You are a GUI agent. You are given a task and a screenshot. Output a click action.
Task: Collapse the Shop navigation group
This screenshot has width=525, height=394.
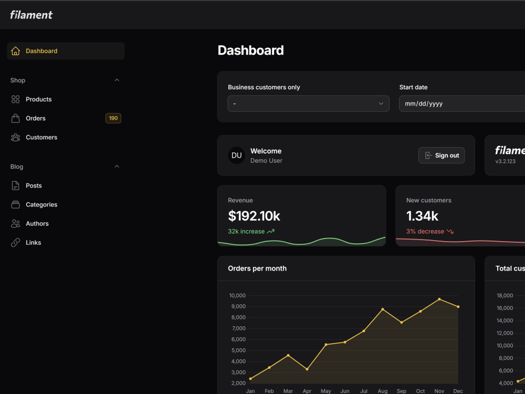[117, 80]
